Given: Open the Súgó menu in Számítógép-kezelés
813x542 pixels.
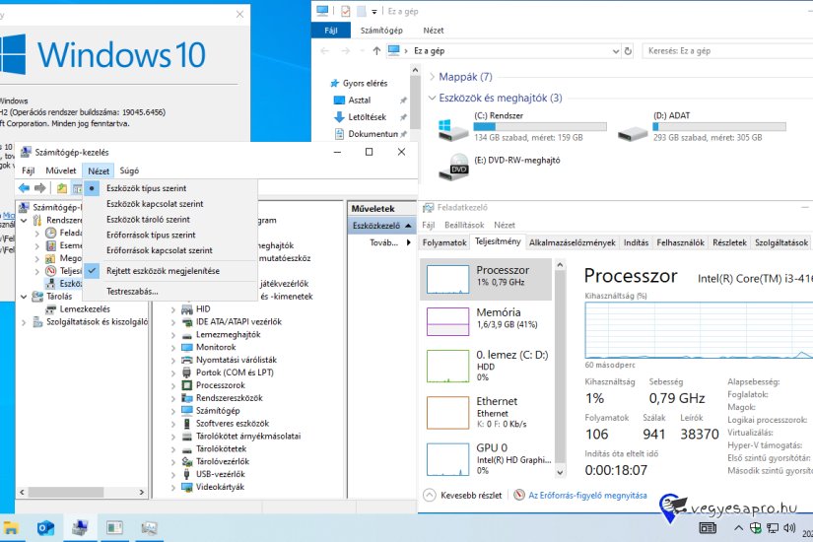Looking at the screenshot, I should pos(129,170).
